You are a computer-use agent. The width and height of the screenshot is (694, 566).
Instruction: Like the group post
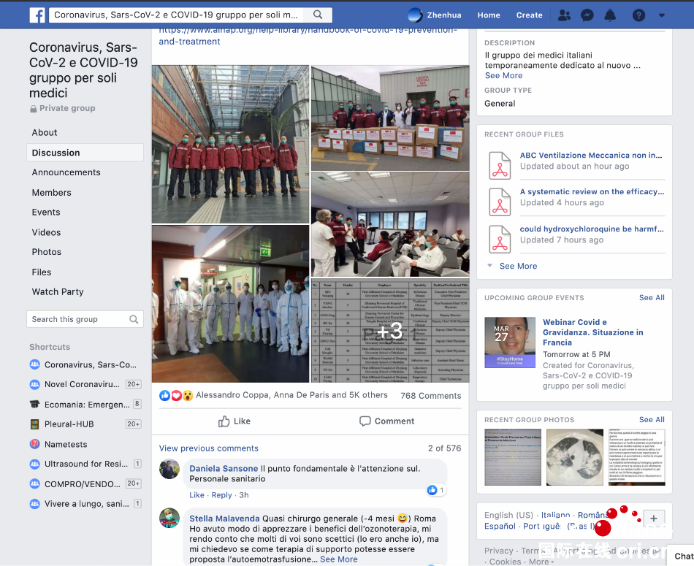(x=234, y=421)
